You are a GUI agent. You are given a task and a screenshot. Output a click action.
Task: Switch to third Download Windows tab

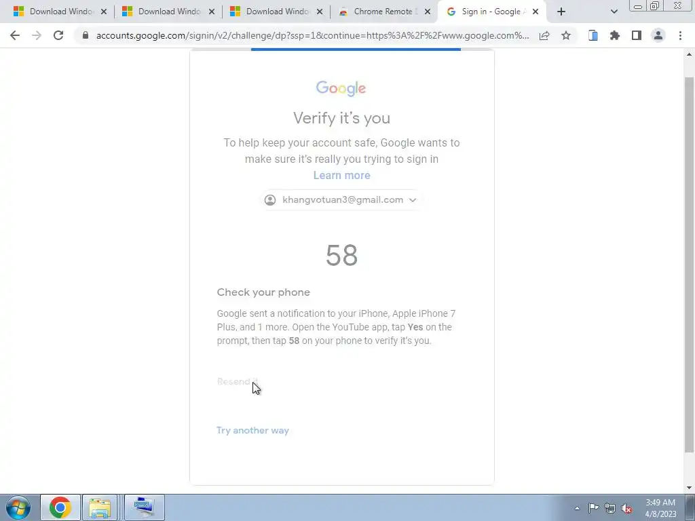[x=277, y=12]
